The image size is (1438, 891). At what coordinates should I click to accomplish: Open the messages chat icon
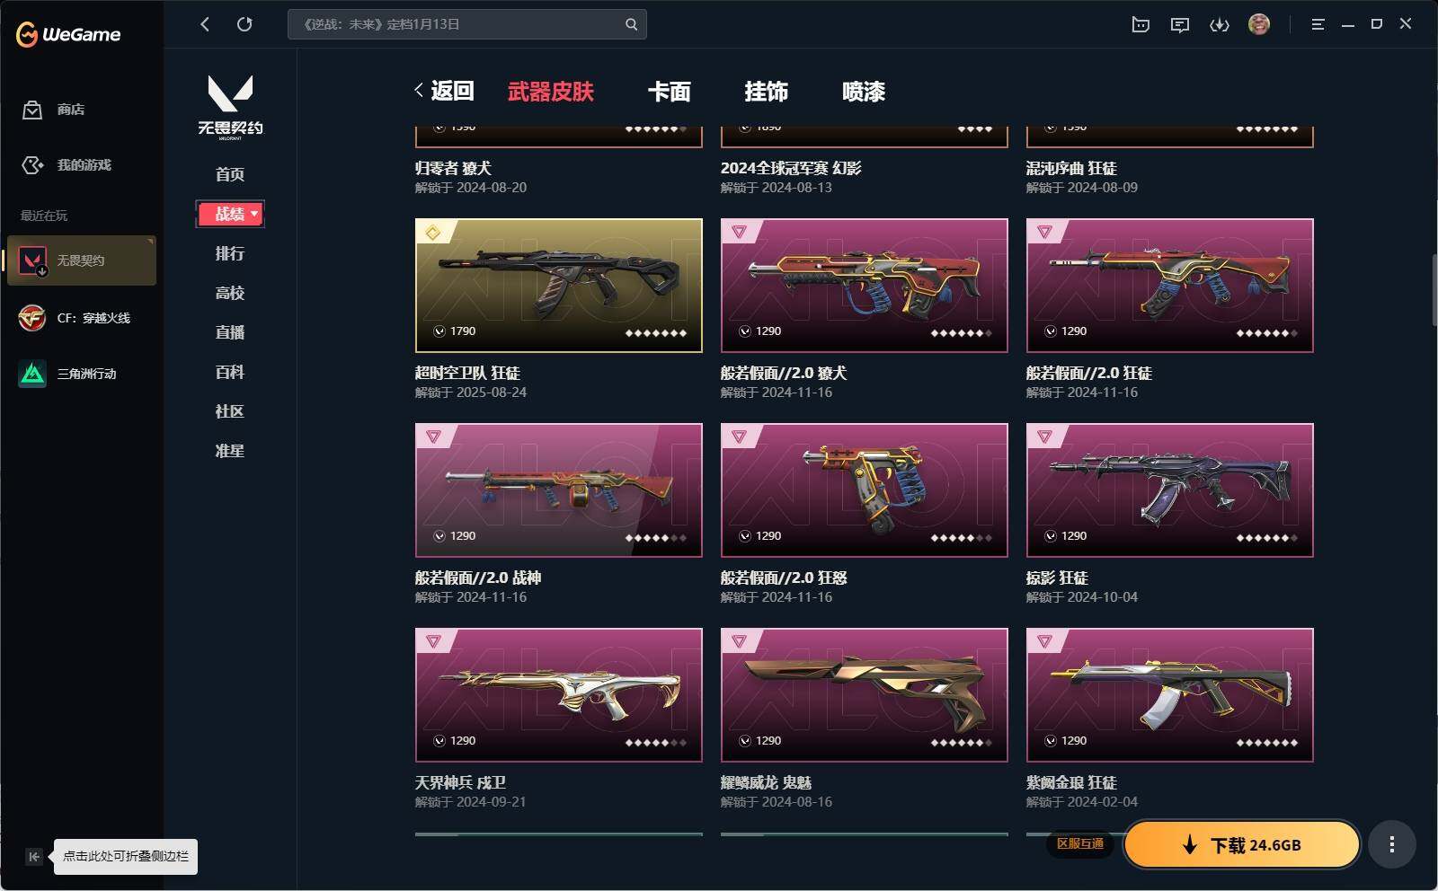tap(1180, 24)
